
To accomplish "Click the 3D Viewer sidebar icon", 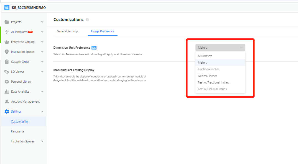I will pyautogui.click(x=7, y=72).
